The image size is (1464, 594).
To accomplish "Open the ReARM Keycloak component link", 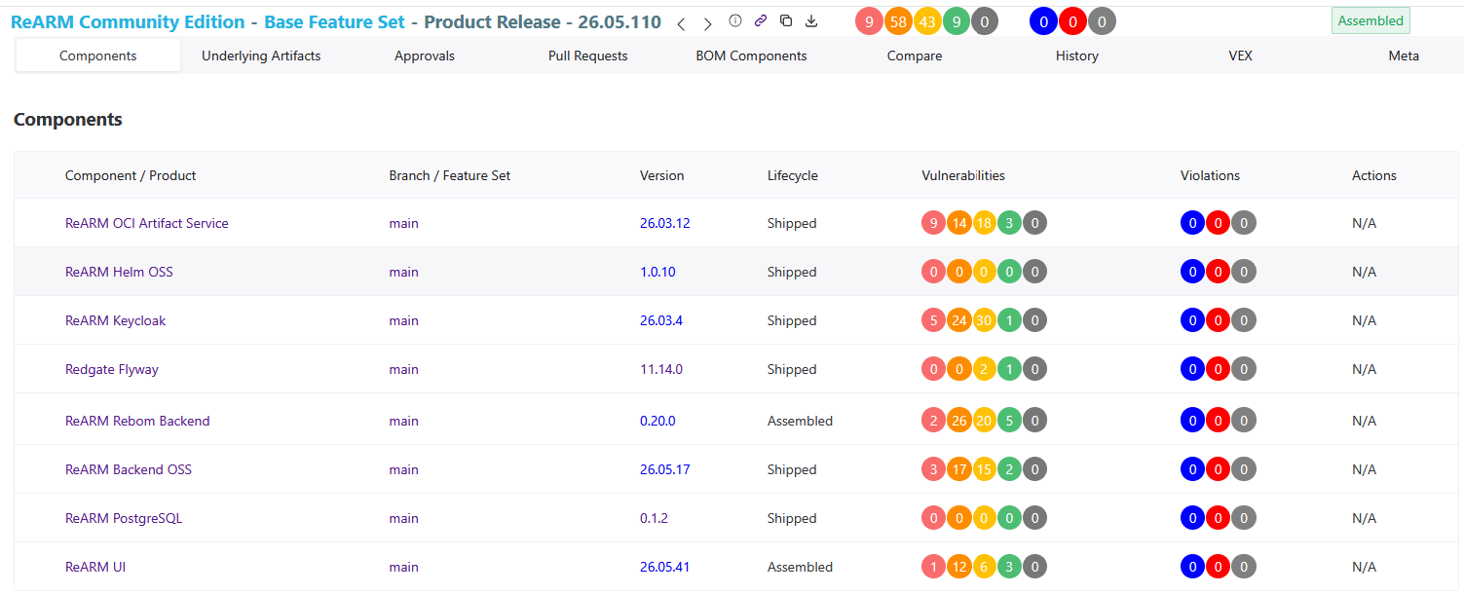I will point(116,320).
